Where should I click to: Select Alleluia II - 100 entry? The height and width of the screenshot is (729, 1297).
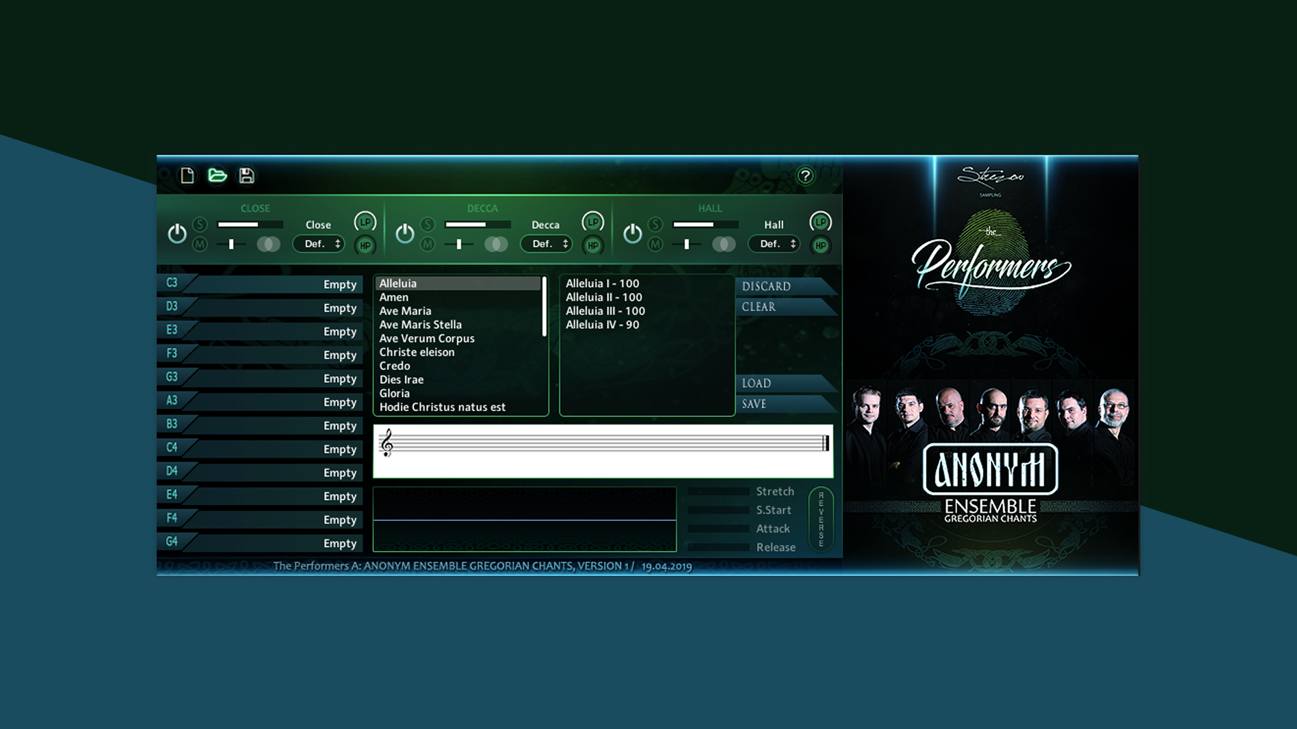603,297
